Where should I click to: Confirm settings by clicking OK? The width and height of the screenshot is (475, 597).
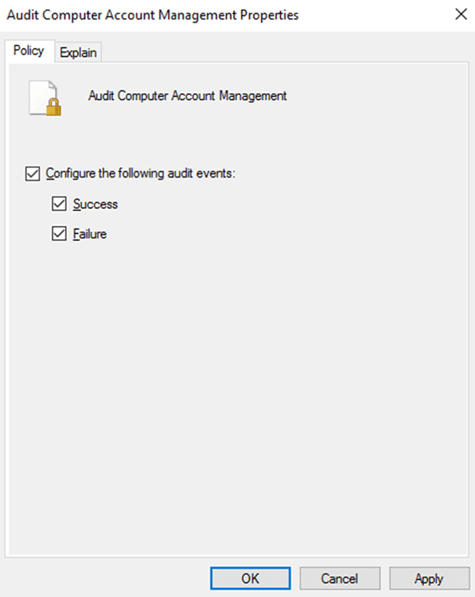(x=250, y=578)
